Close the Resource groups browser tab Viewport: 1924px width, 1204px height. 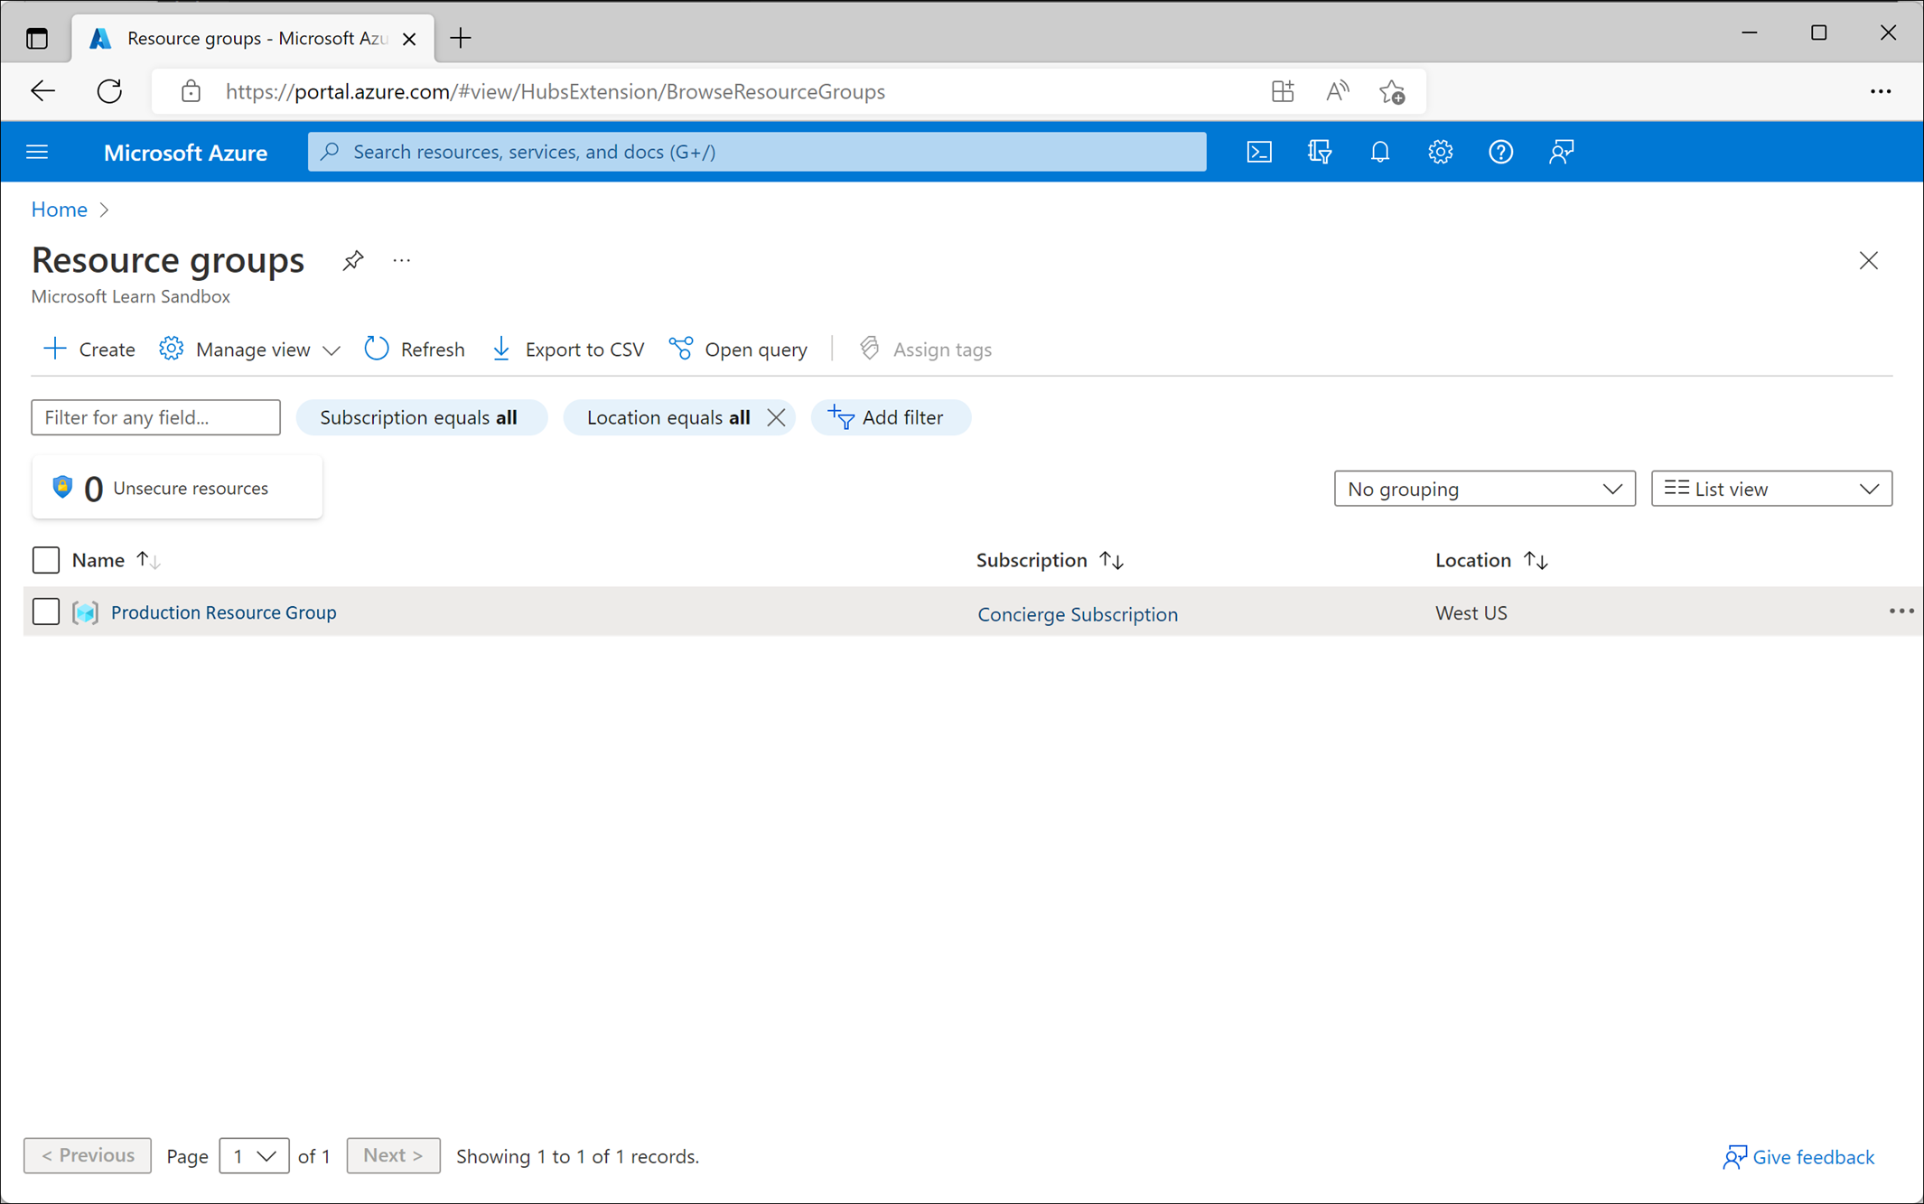[x=409, y=39]
